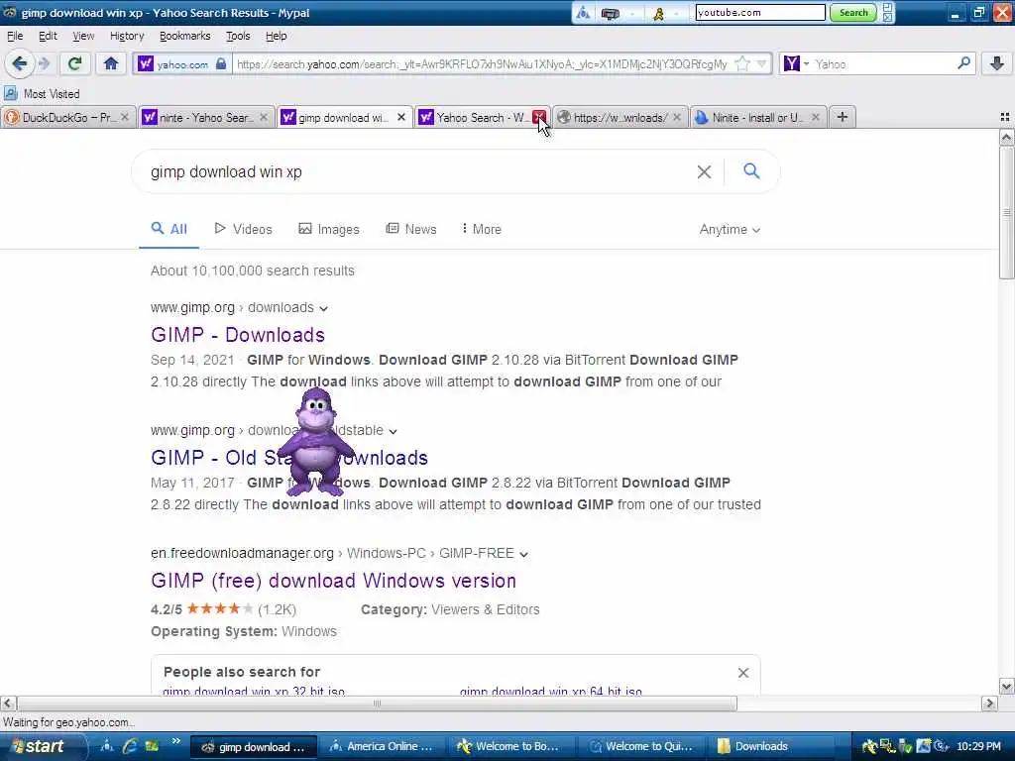
Task: Go to the Home page icon
Action: pos(111,63)
